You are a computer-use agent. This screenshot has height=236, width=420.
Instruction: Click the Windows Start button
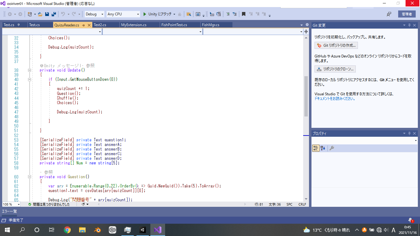(7, 230)
